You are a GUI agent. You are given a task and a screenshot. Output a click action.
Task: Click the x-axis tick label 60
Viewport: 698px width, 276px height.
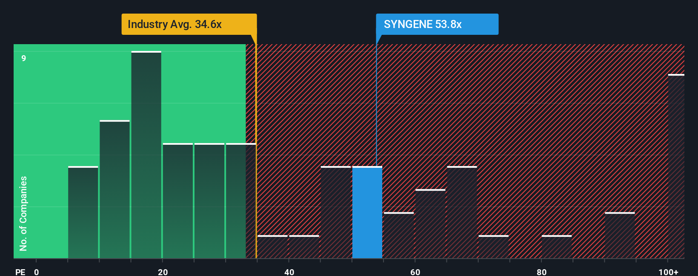(415, 272)
